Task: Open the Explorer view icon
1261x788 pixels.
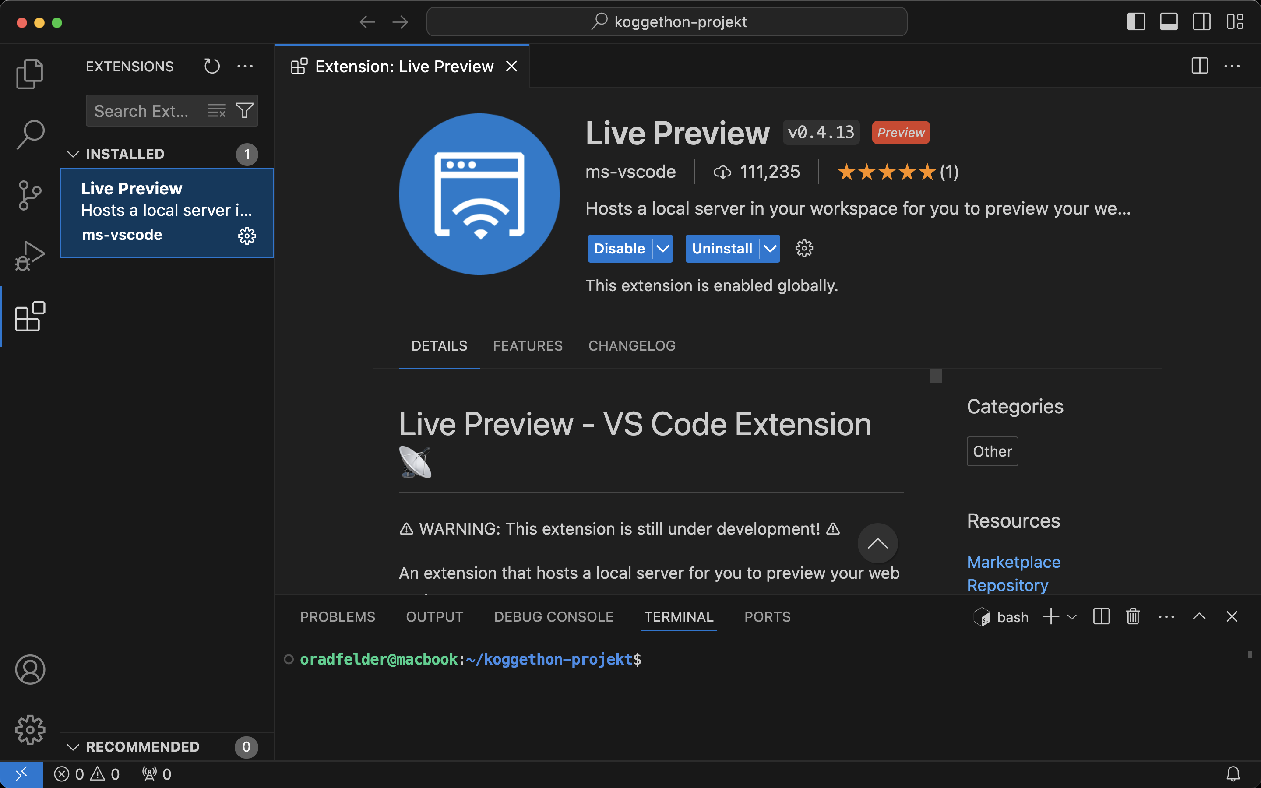Action: [30, 74]
